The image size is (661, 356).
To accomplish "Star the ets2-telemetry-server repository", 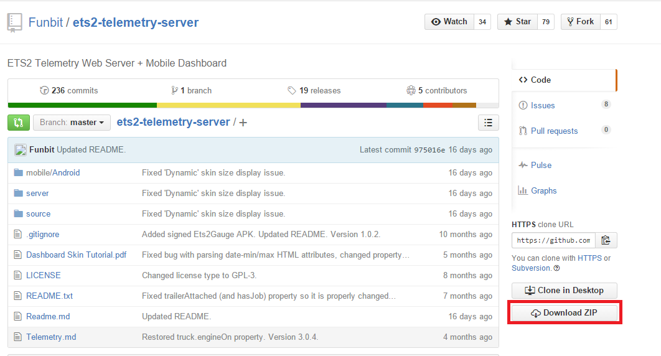I will pyautogui.click(x=517, y=22).
